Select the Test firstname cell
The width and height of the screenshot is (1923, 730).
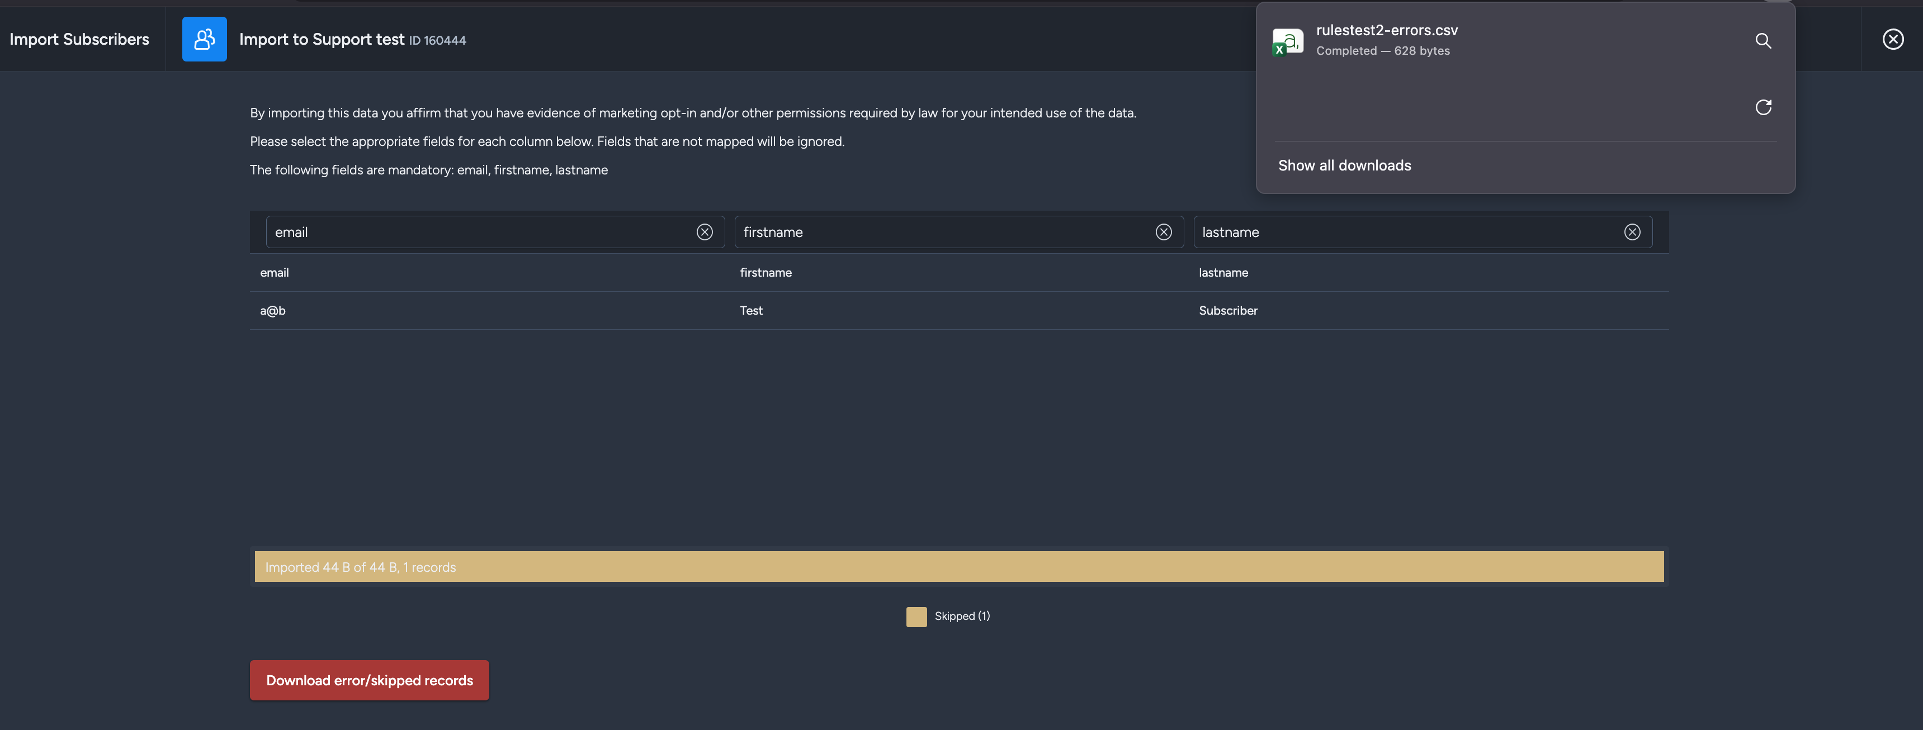pyautogui.click(x=751, y=311)
